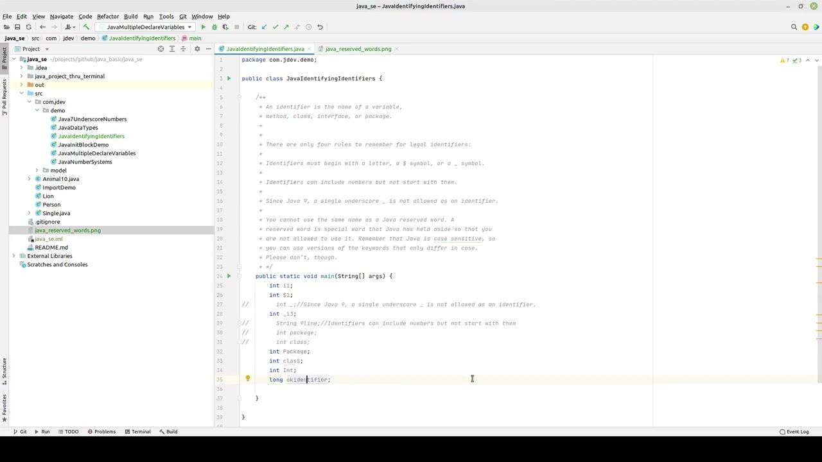Click the Open file toolbar icon
The width and height of the screenshot is (822, 462).
(6, 27)
